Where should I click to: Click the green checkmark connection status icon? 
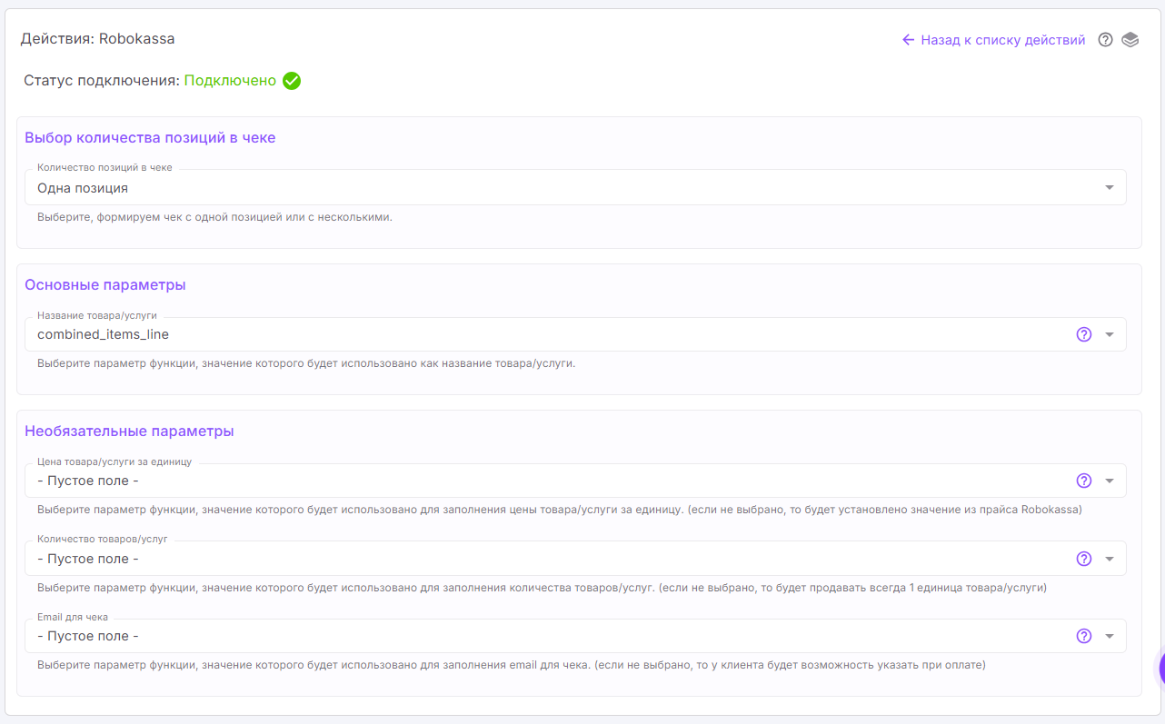pos(292,81)
